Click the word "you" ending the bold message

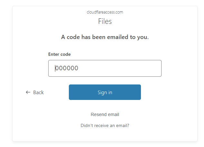tap(143, 37)
